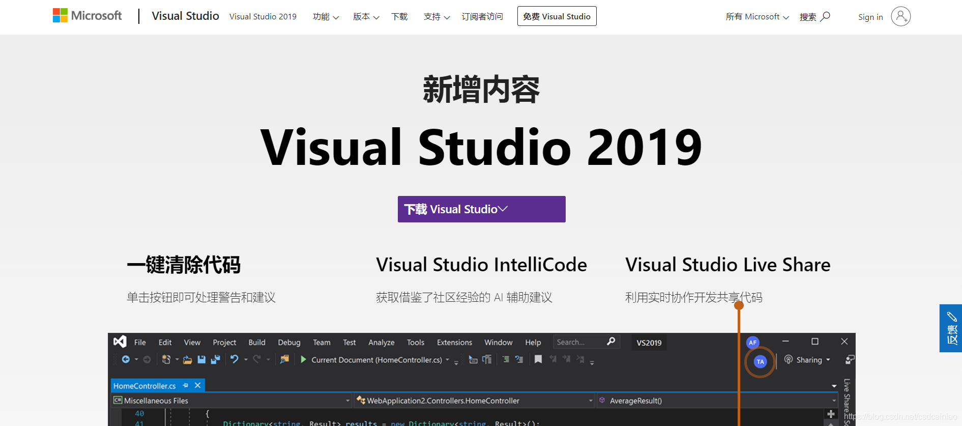Open the Help menu in IDE
Image resolution: width=962 pixels, height=426 pixels.
(533, 342)
